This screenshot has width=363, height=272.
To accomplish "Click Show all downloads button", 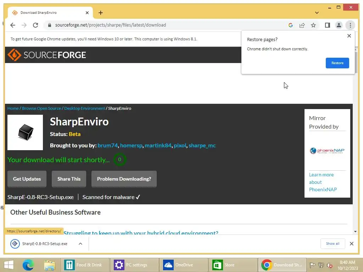I will [x=333, y=244].
